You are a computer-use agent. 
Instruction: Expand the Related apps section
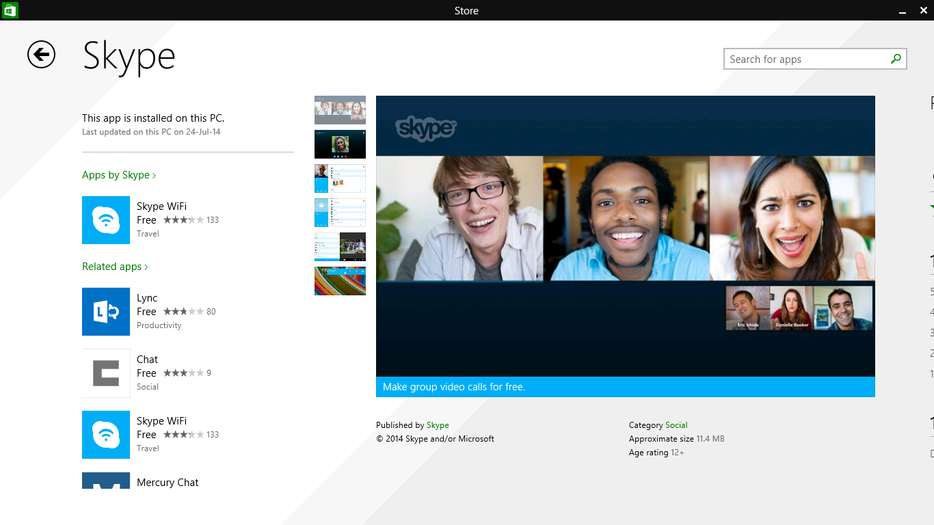(x=115, y=267)
